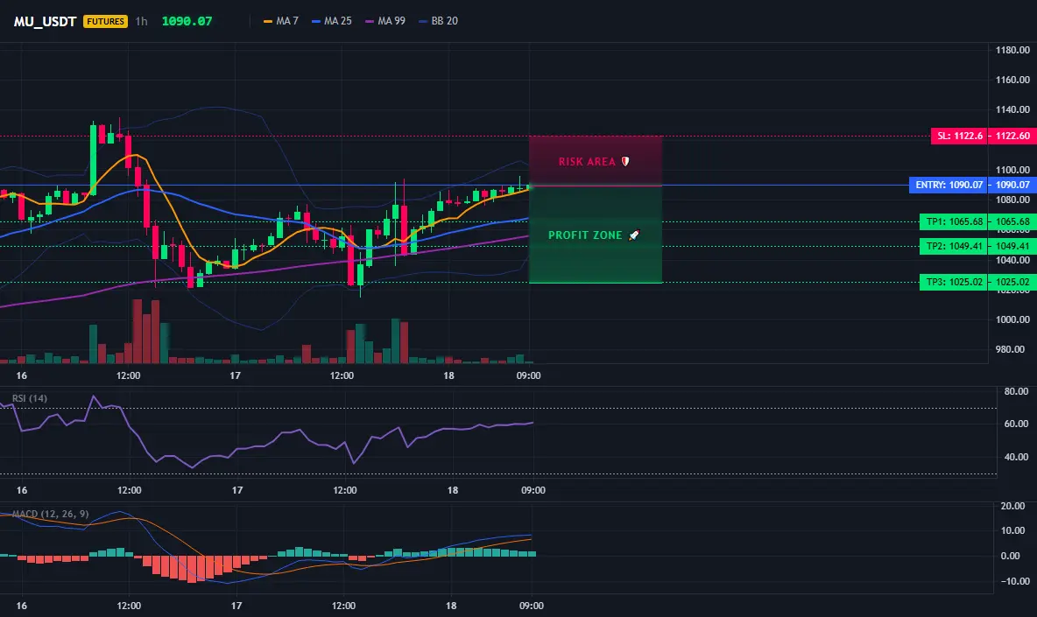
Task: Click the 1090.07 blue price tag on axis
Action: (x=1012, y=185)
